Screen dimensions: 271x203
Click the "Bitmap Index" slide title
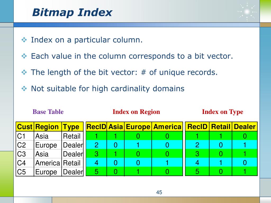(72, 12)
